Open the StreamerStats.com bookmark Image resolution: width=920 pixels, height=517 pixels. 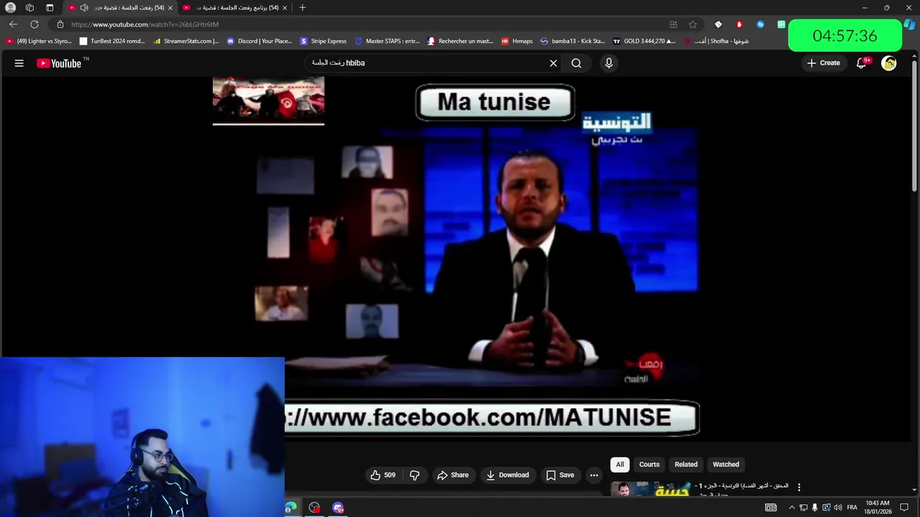pyautogui.click(x=186, y=41)
